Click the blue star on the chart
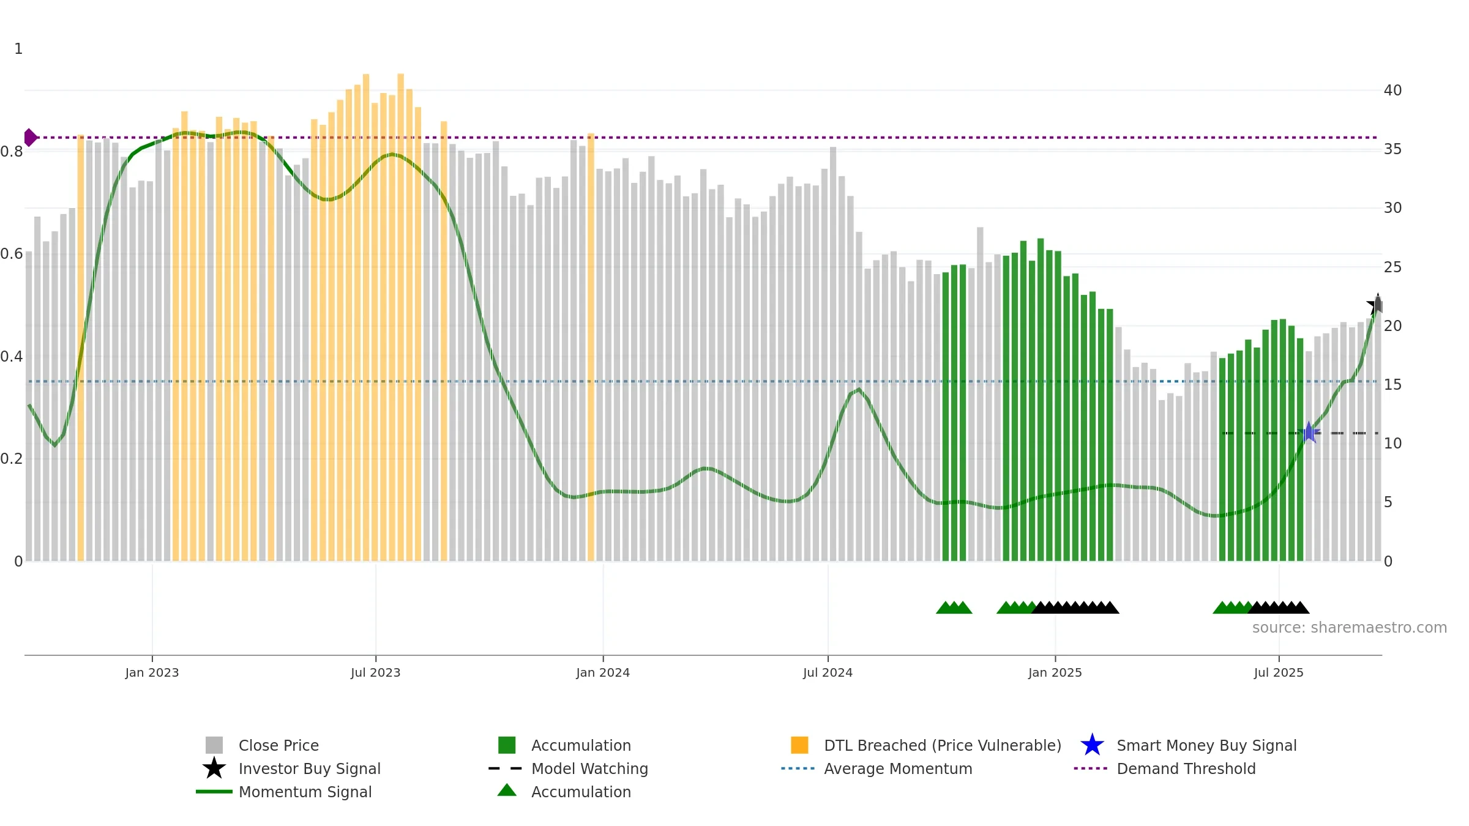 click(x=1309, y=433)
